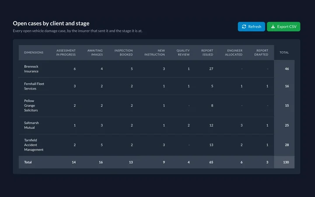
Task: Click Fernhall Assessment In Progress value 3
Action: click(75, 86)
